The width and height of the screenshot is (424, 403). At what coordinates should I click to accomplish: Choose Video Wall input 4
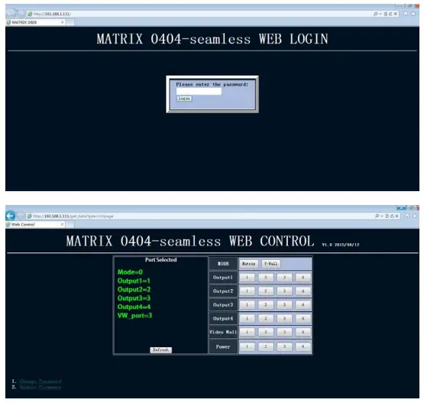303,332
